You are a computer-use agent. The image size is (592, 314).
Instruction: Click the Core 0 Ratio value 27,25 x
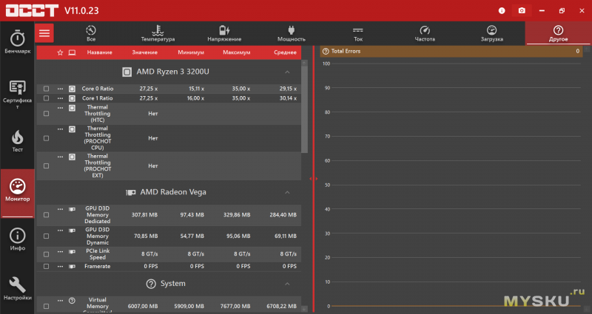click(149, 89)
